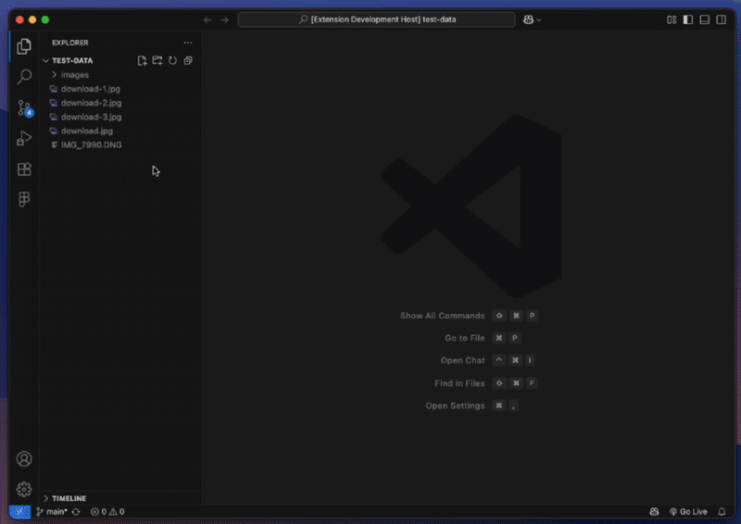Open the notifications bell
741x524 pixels.
[722, 512]
